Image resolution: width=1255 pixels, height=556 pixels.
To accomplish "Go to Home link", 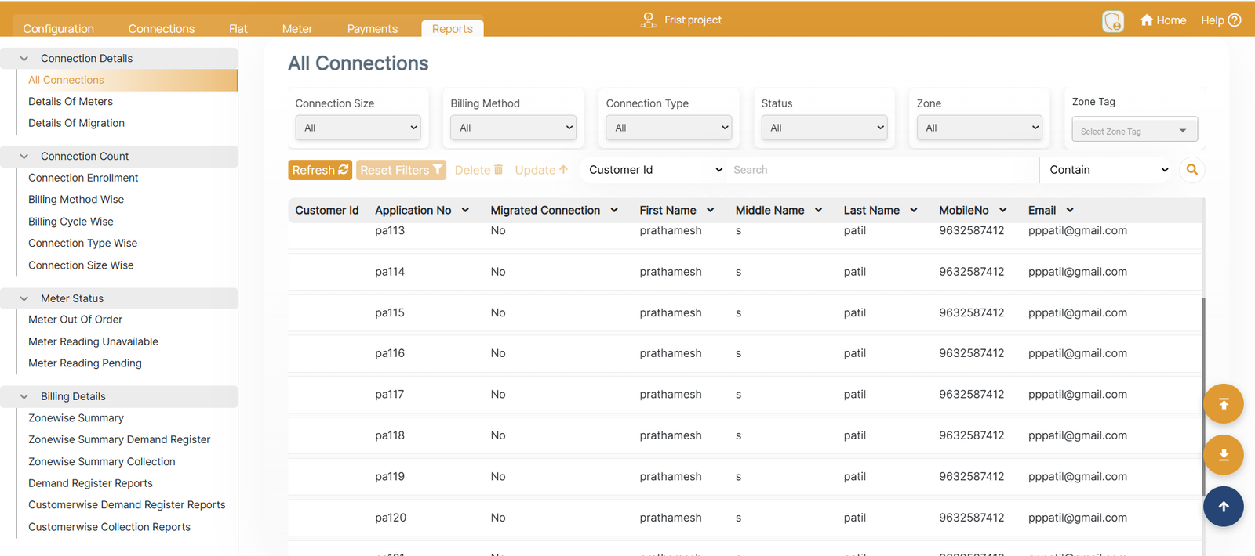I will click(x=1163, y=20).
